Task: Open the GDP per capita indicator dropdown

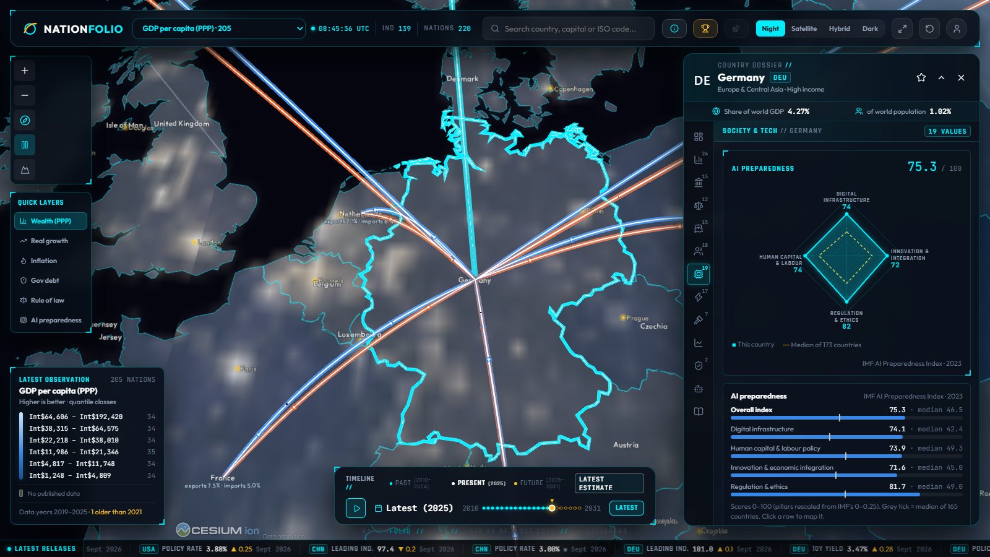Action: coord(219,28)
